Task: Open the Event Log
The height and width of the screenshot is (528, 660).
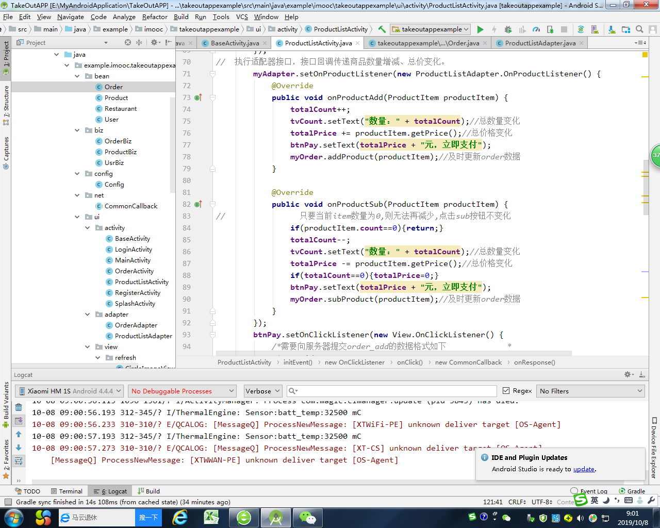Action: [x=589, y=491]
